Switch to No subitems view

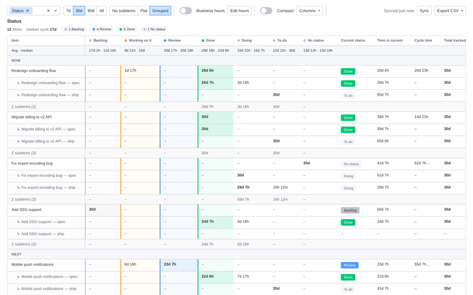(124, 10)
